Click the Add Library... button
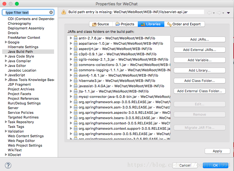The image size is (234, 171). [200, 70]
